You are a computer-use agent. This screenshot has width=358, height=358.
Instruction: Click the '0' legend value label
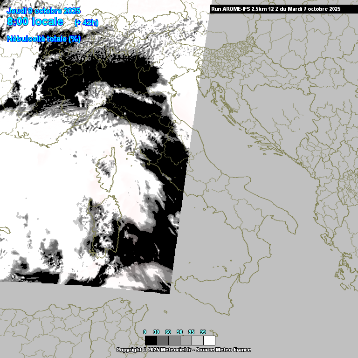[x=145, y=332]
